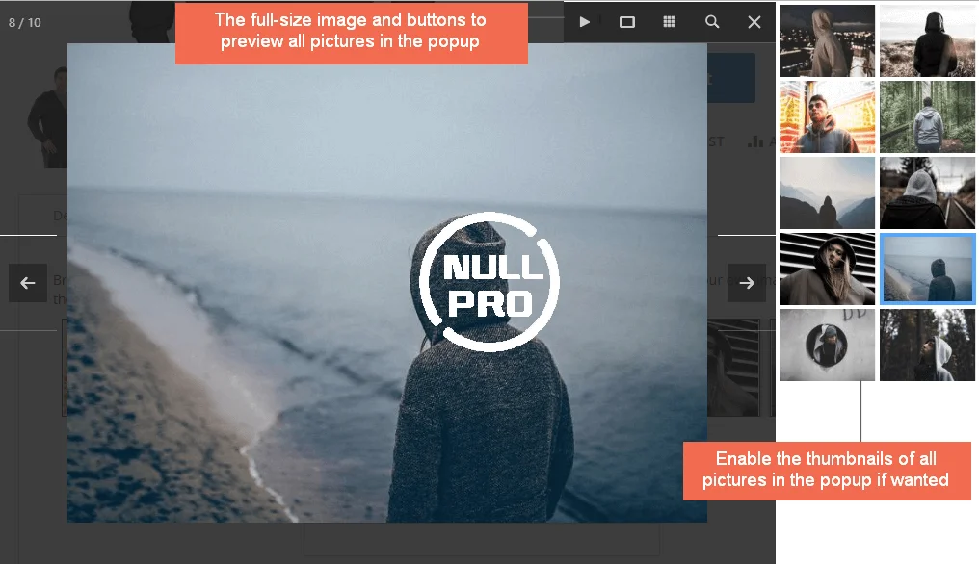Select the misty mountains silhouette thumbnail
The image size is (979, 564).
[827, 192]
